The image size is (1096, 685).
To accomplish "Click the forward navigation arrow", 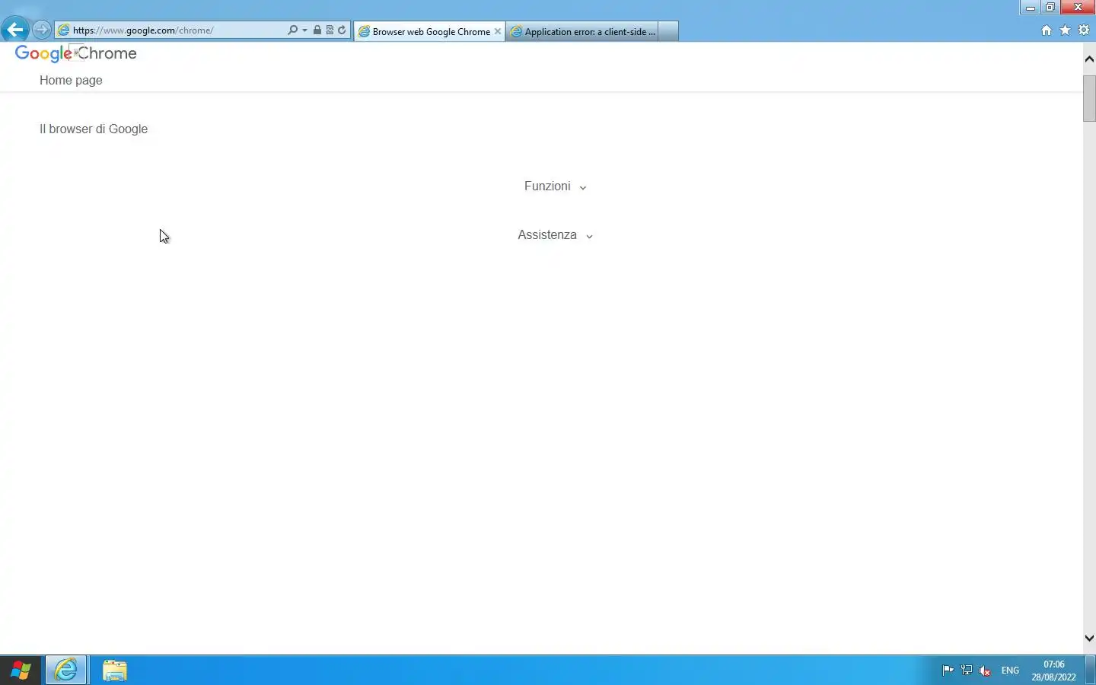I will tap(43, 30).
